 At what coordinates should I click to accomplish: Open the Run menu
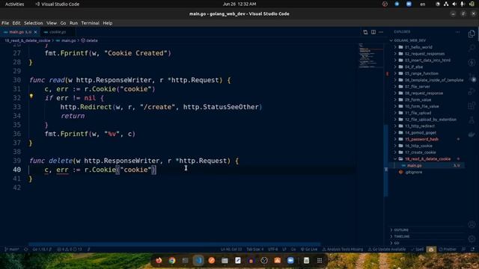(x=73, y=23)
